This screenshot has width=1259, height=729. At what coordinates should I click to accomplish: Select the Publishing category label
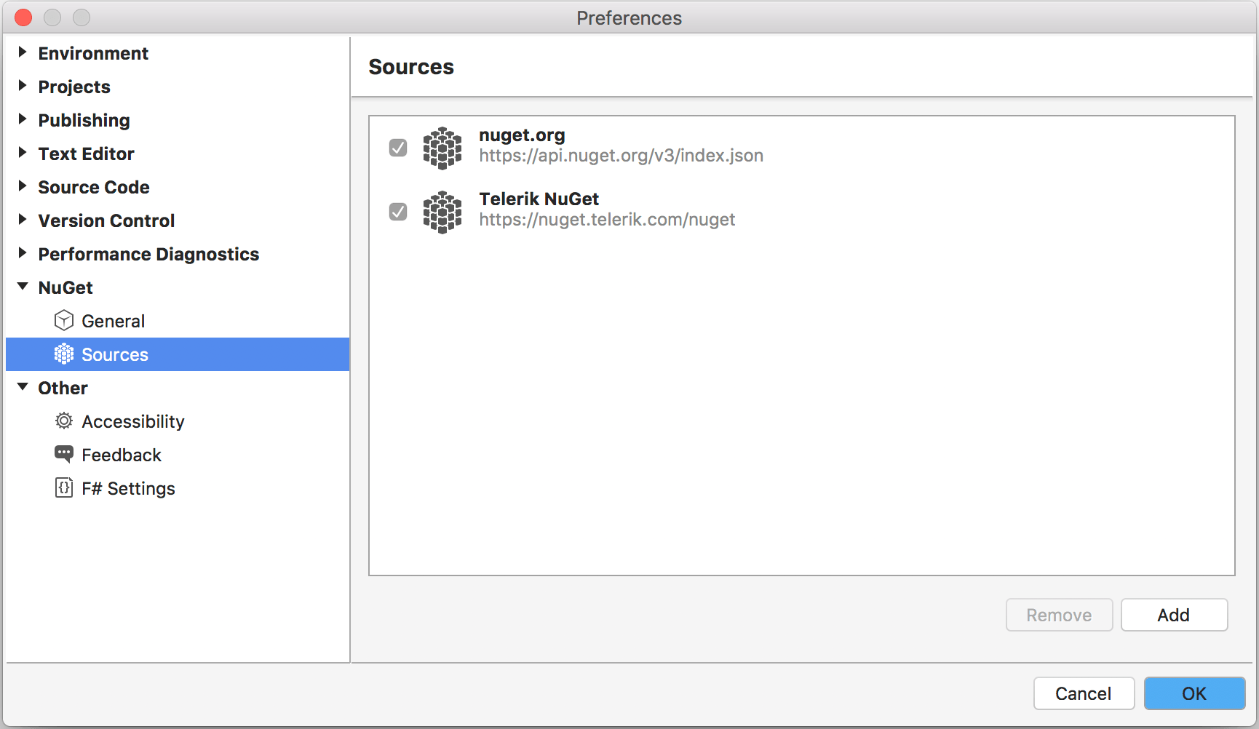click(84, 120)
